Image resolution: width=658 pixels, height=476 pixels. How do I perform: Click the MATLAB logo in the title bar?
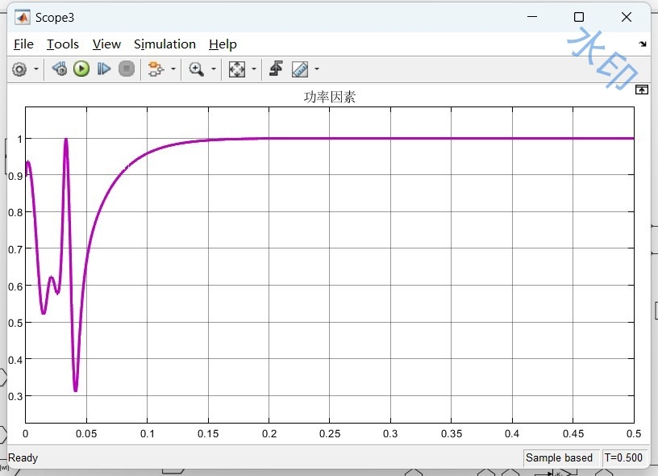[x=23, y=18]
